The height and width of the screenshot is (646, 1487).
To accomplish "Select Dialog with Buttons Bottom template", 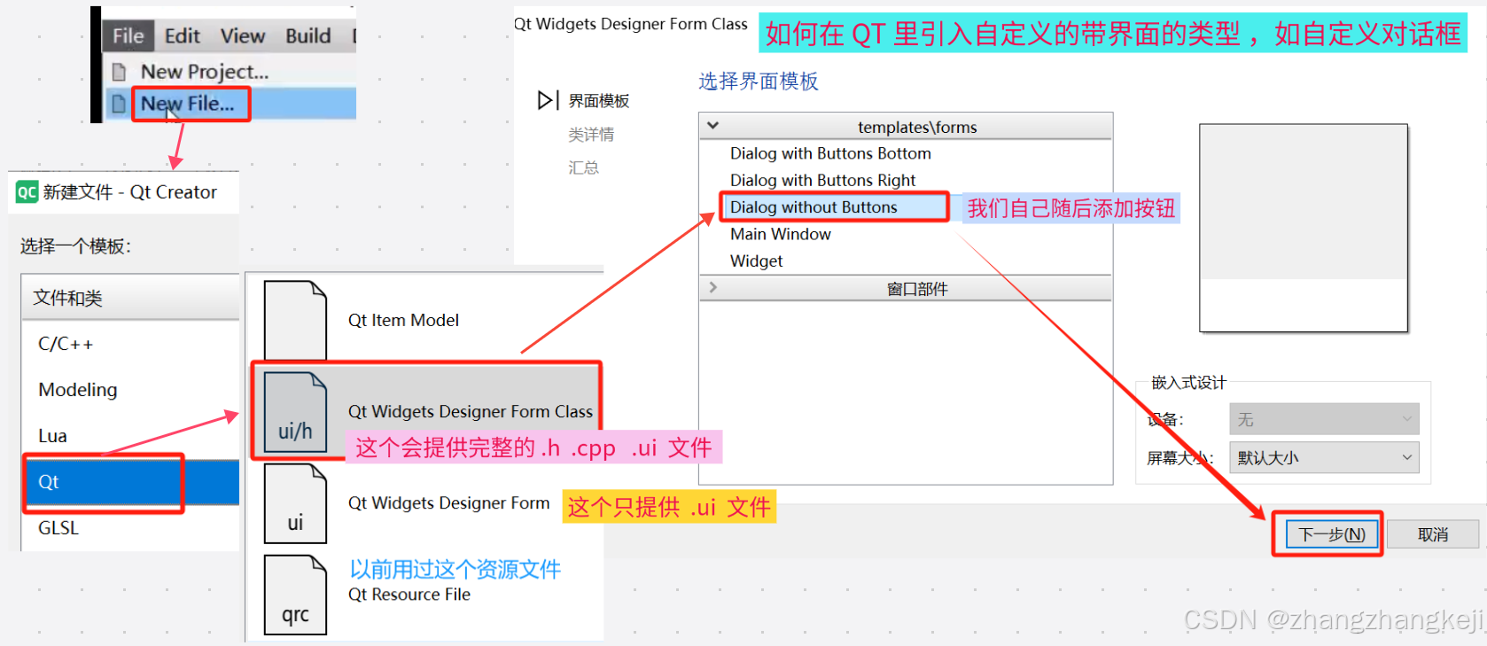I will [830, 153].
